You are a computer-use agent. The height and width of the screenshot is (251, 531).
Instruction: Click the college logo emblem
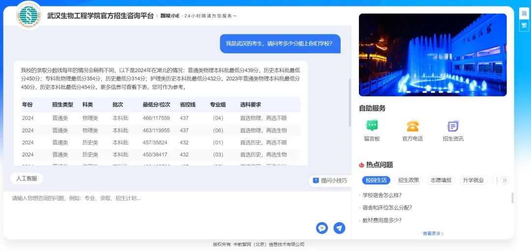tap(29, 15)
